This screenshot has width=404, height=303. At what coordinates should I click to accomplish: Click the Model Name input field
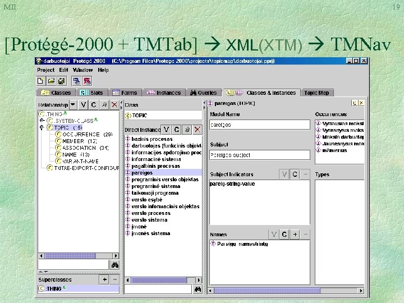[x=260, y=125]
